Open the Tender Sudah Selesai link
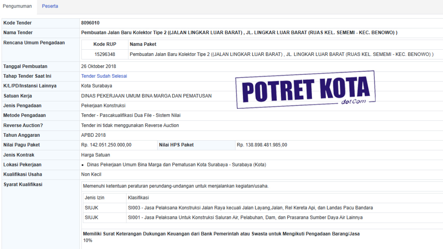 click(104, 76)
